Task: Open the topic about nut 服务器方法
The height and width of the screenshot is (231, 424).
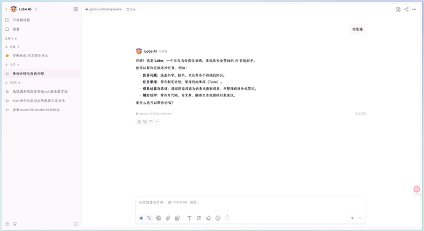Action: pyautogui.click(x=42, y=92)
